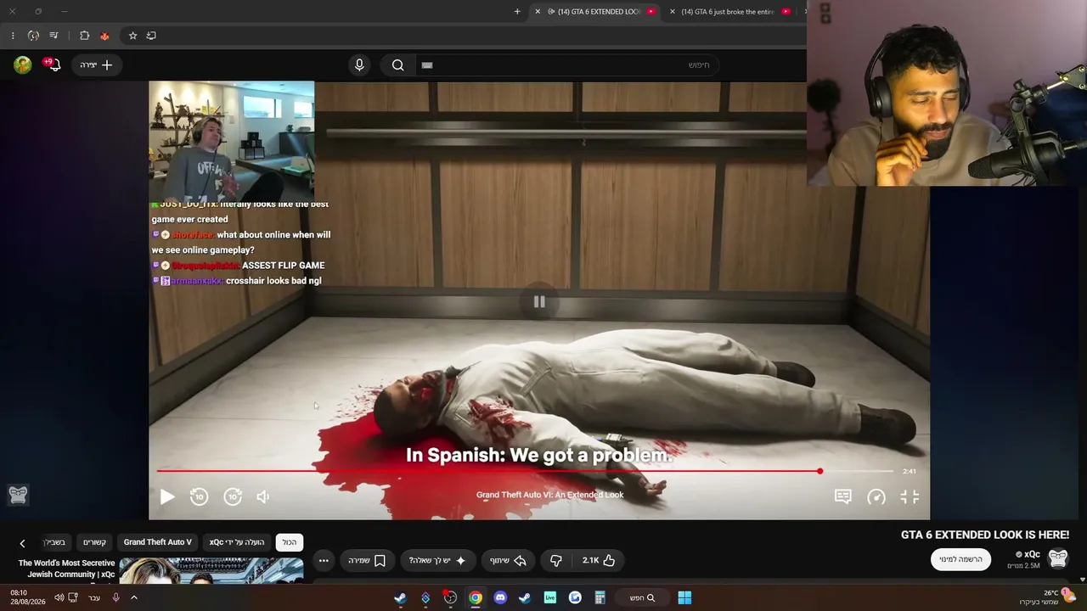
Task: Open OBS Studio from the taskbar
Action: pyautogui.click(x=450, y=597)
